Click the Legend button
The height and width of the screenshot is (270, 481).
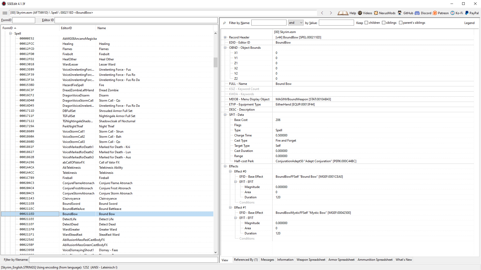pyautogui.click(x=469, y=23)
